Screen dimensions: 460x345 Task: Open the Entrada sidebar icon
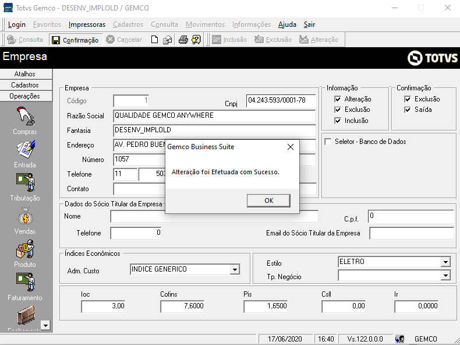(x=26, y=149)
